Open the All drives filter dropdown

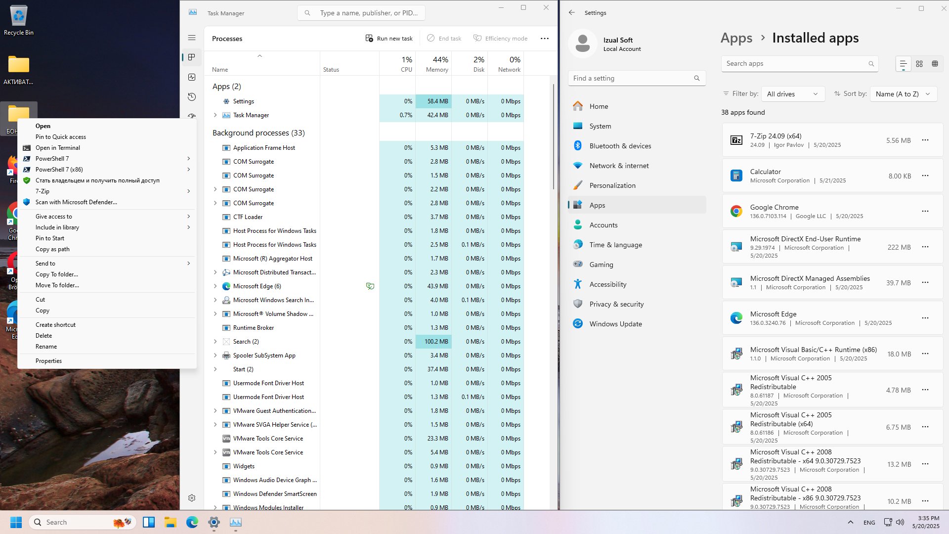coord(793,94)
